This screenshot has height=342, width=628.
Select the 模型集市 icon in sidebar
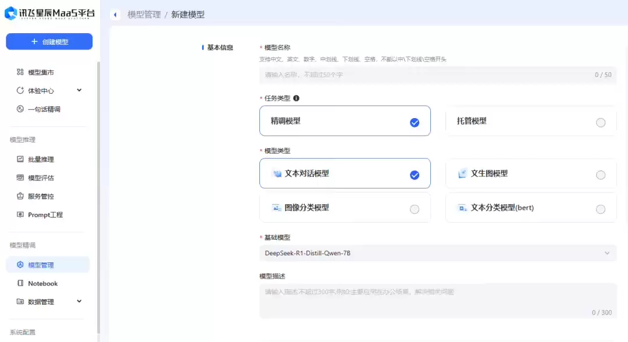[x=19, y=72]
